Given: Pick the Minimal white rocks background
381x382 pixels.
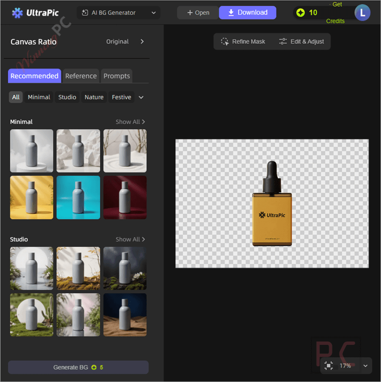Looking at the screenshot, I should pyautogui.click(x=78, y=151).
